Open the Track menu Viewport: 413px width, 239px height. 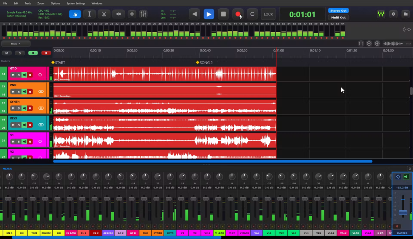click(28, 3)
